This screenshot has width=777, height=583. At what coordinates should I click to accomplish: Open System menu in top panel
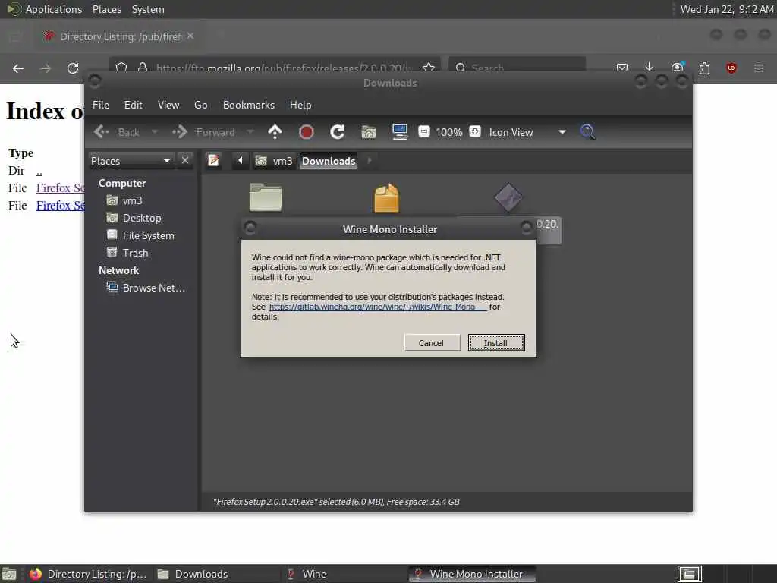[x=148, y=9]
